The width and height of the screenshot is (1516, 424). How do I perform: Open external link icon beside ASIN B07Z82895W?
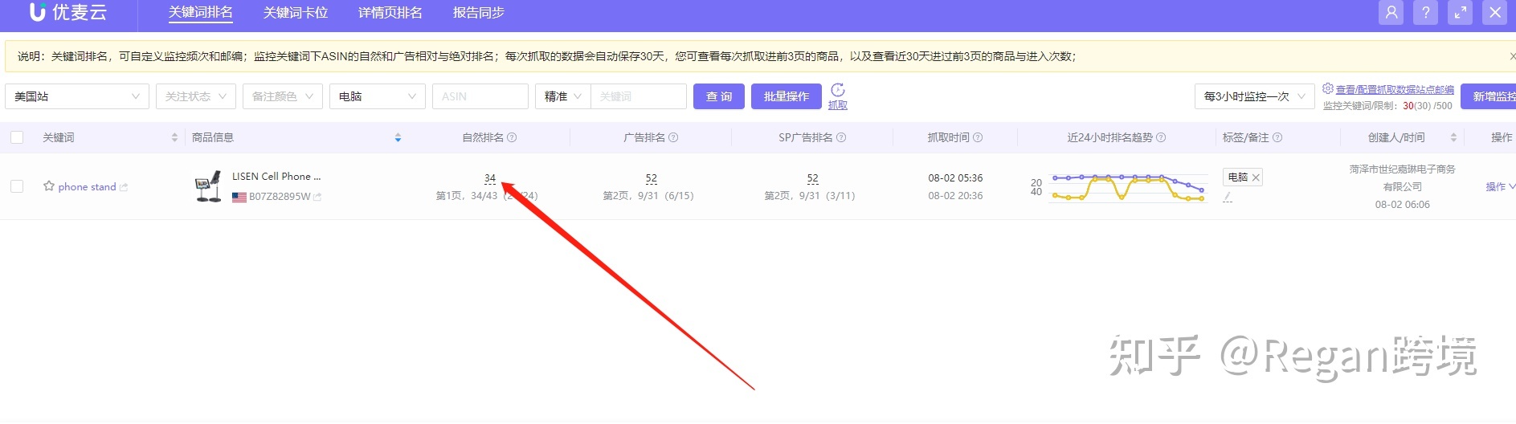click(x=318, y=197)
